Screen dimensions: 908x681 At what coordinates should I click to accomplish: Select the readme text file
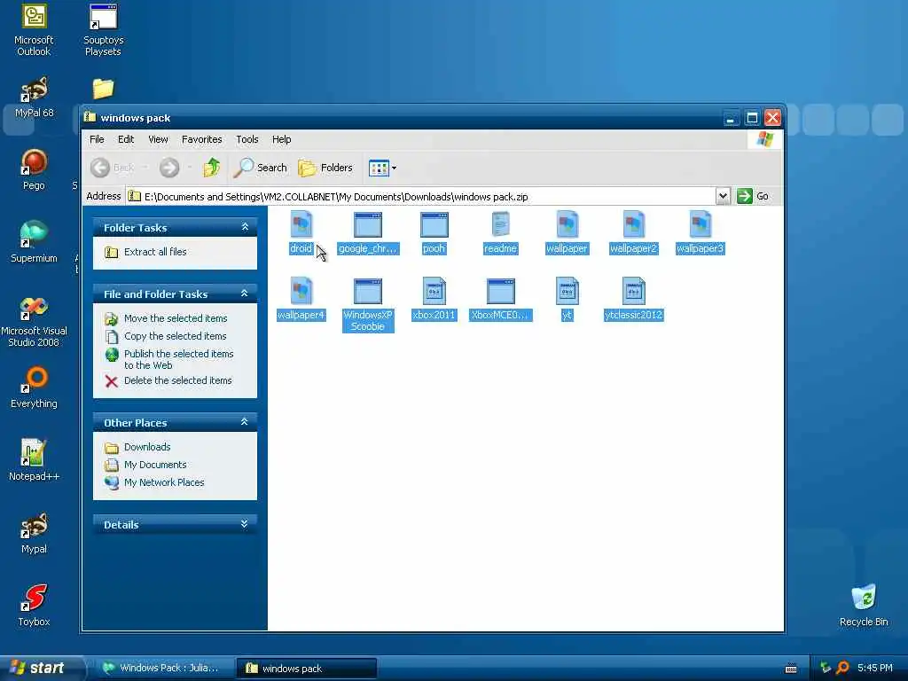point(500,225)
